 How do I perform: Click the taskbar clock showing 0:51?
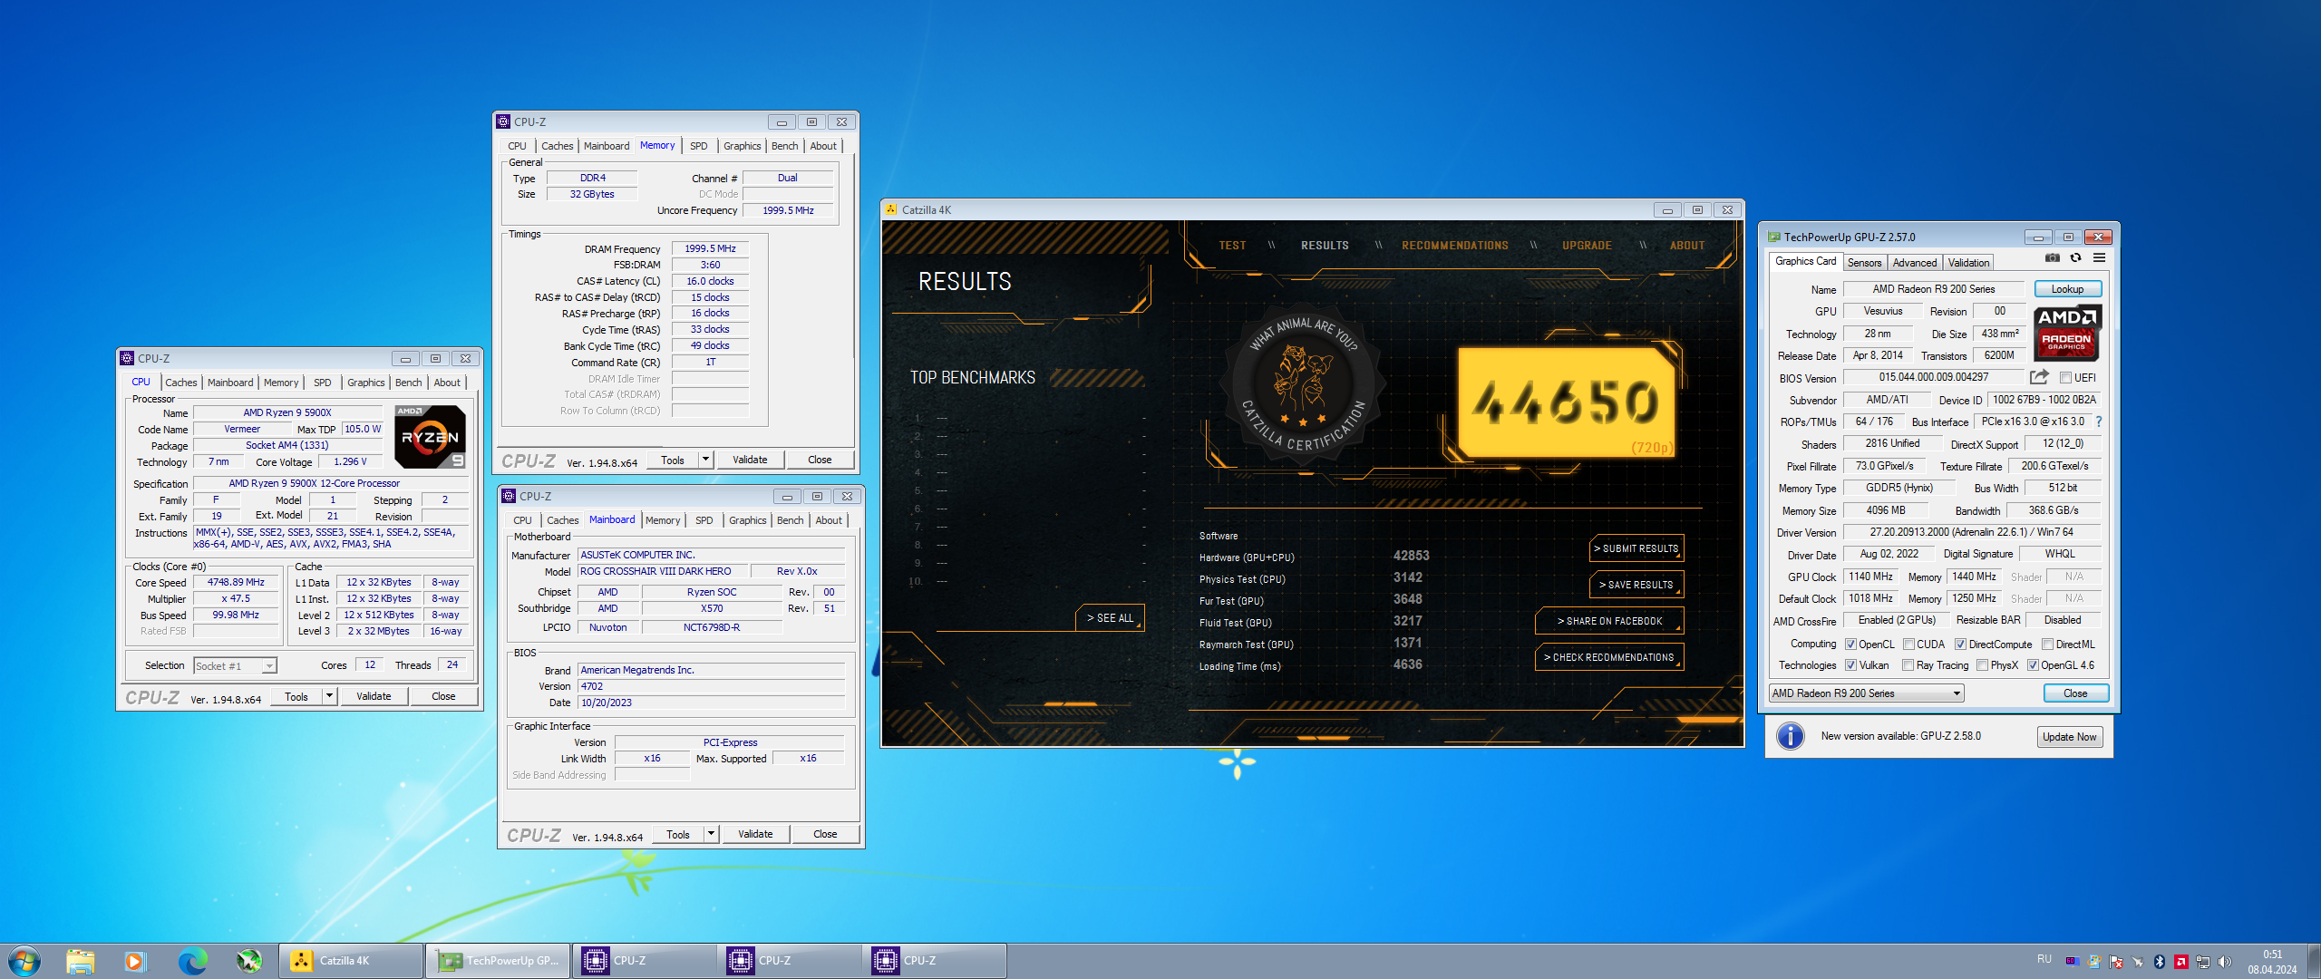(2272, 962)
